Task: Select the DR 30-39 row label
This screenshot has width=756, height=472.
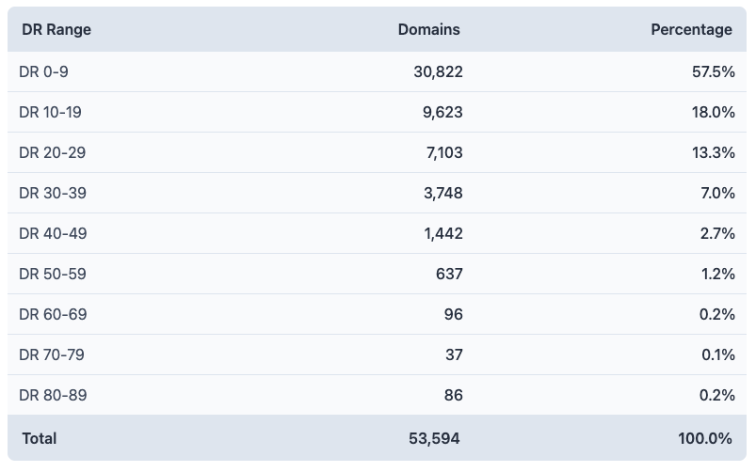Action: [x=53, y=193]
